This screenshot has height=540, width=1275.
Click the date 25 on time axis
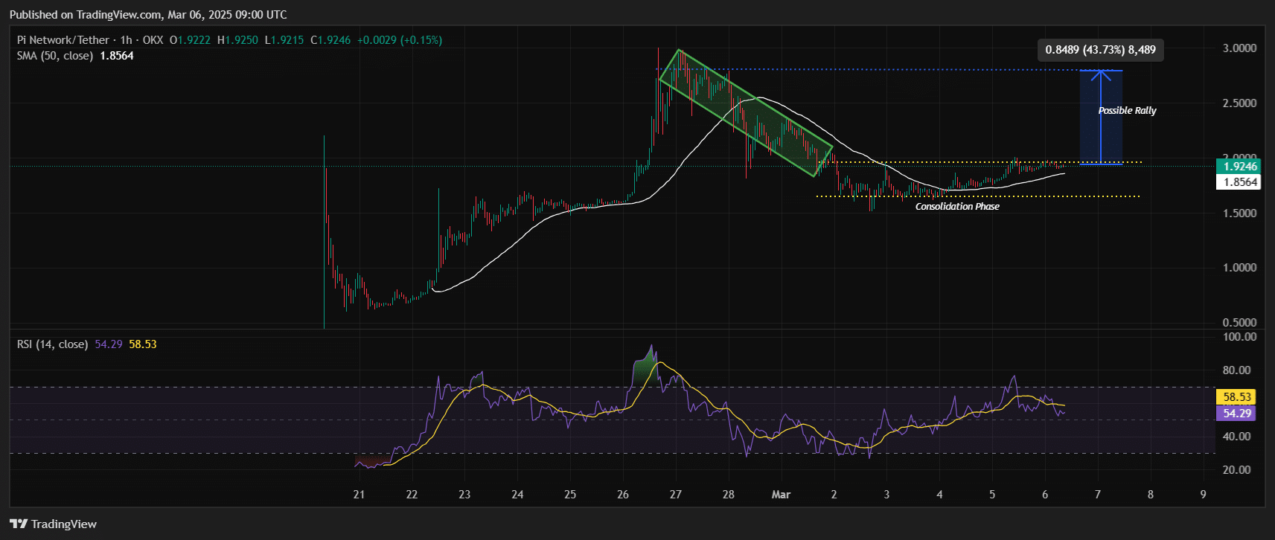click(570, 495)
